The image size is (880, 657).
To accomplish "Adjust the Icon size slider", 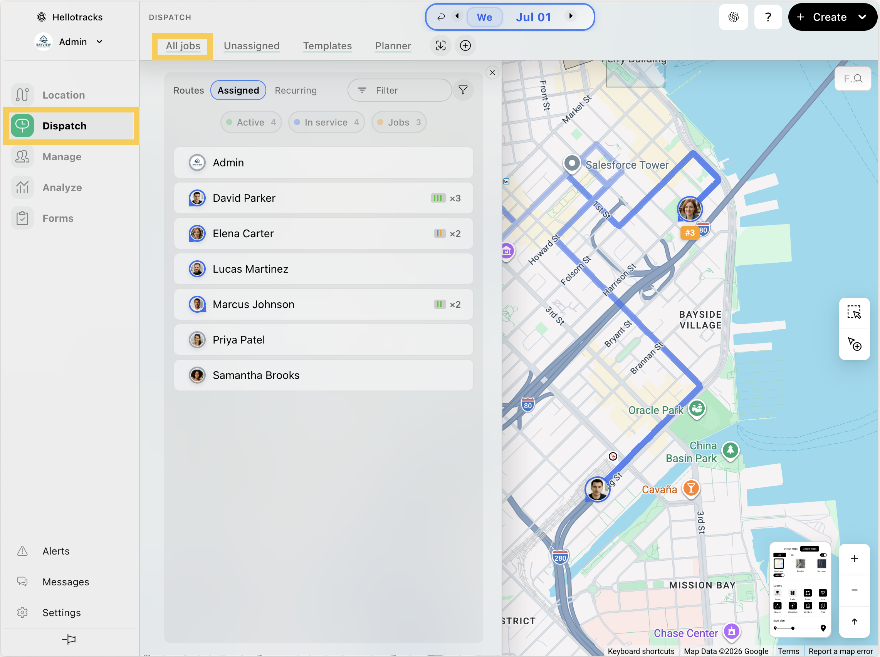I will (x=793, y=629).
